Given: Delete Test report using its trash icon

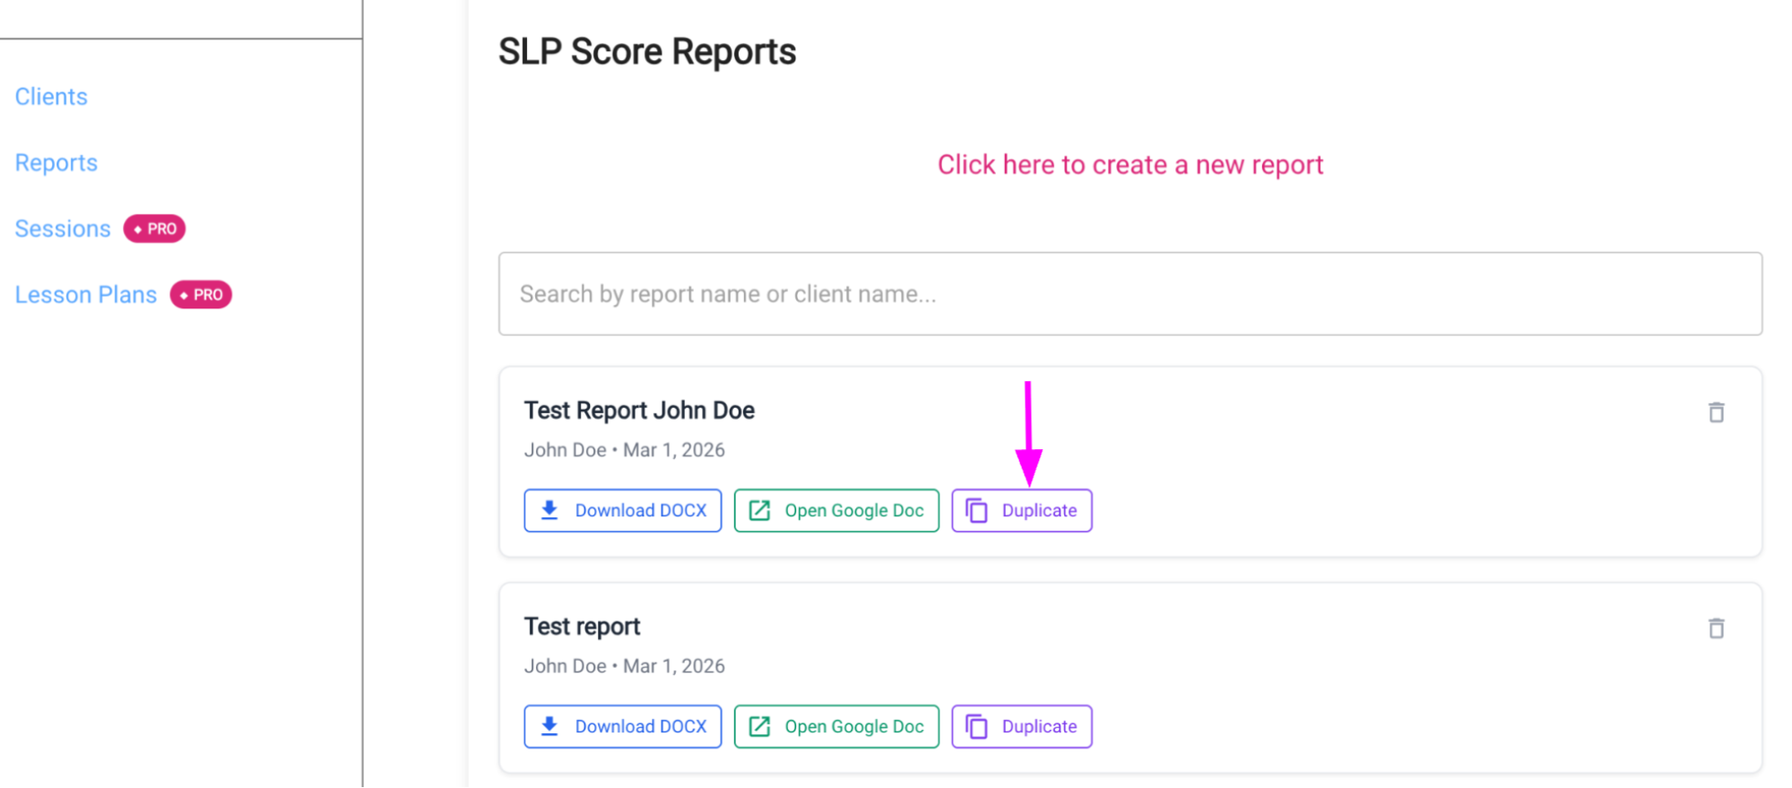Looking at the screenshot, I should coord(1717,628).
